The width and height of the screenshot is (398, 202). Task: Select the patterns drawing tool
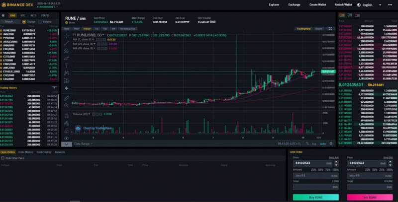click(67, 73)
